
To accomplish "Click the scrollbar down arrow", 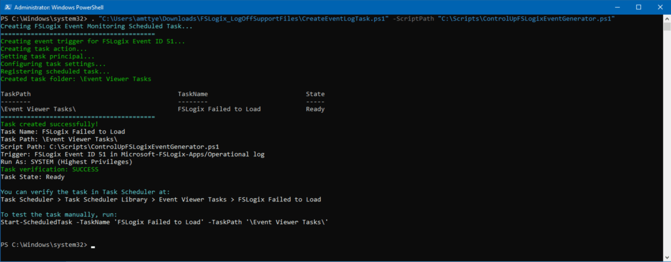I will tap(667, 258).
